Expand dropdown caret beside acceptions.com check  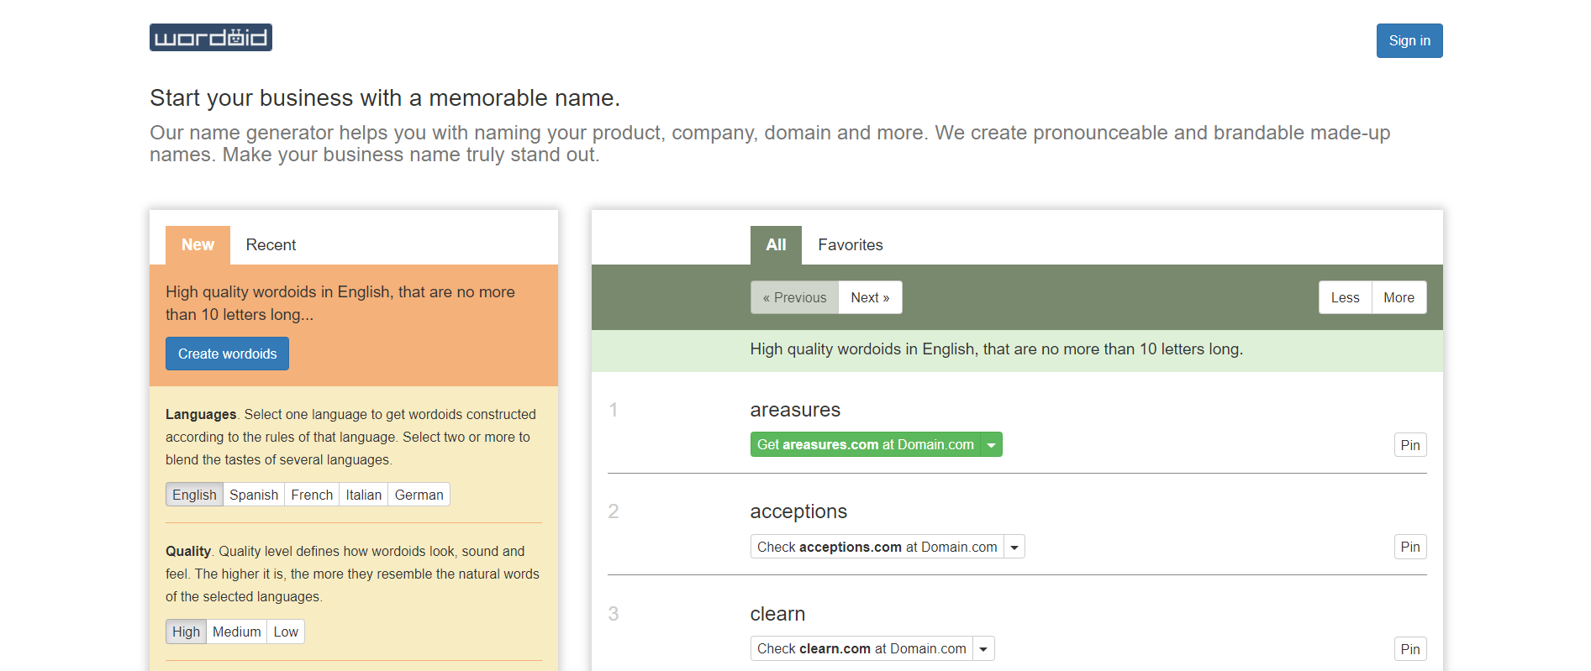pos(1014,548)
